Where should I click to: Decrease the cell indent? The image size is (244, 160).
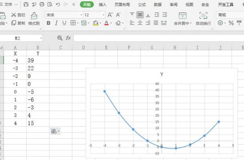[157, 15]
